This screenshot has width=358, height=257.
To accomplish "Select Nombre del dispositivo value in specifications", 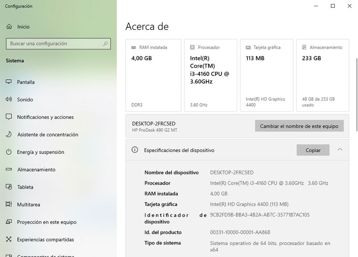I will coord(232,173).
